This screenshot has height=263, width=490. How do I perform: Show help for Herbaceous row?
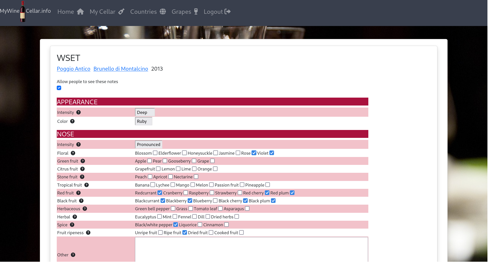[85, 209]
